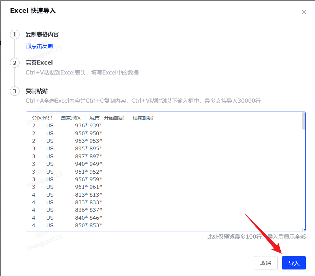Click the row with 813* 813*
The width and height of the screenshot is (315, 276).
tap(67, 195)
